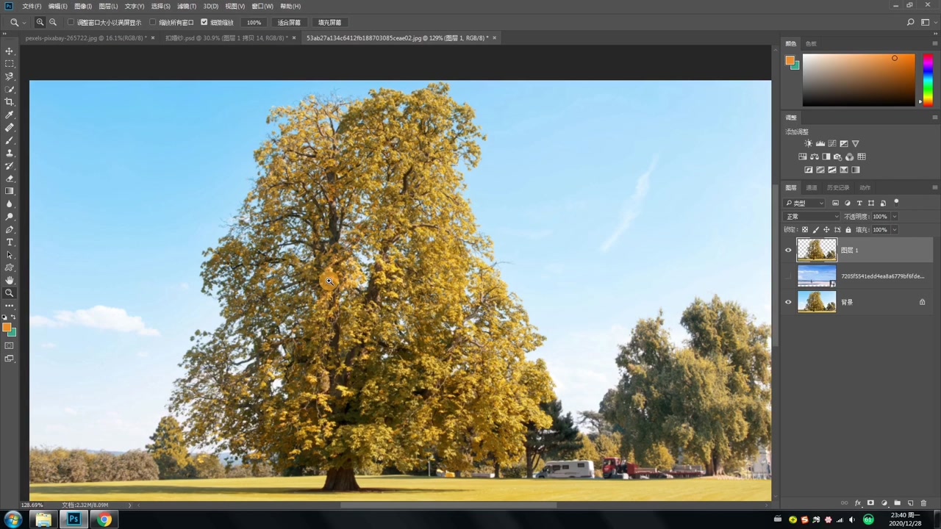Hide 图层 1 using its eye icon

788,251
